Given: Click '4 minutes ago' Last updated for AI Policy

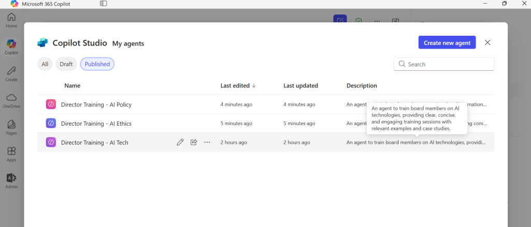Looking at the screenshot, I should [x=299, y=104].
